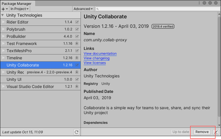The width and height of the screenshot is (221, 139).
Task: Select the Test Framework package
Action: [x=40, y=44]
